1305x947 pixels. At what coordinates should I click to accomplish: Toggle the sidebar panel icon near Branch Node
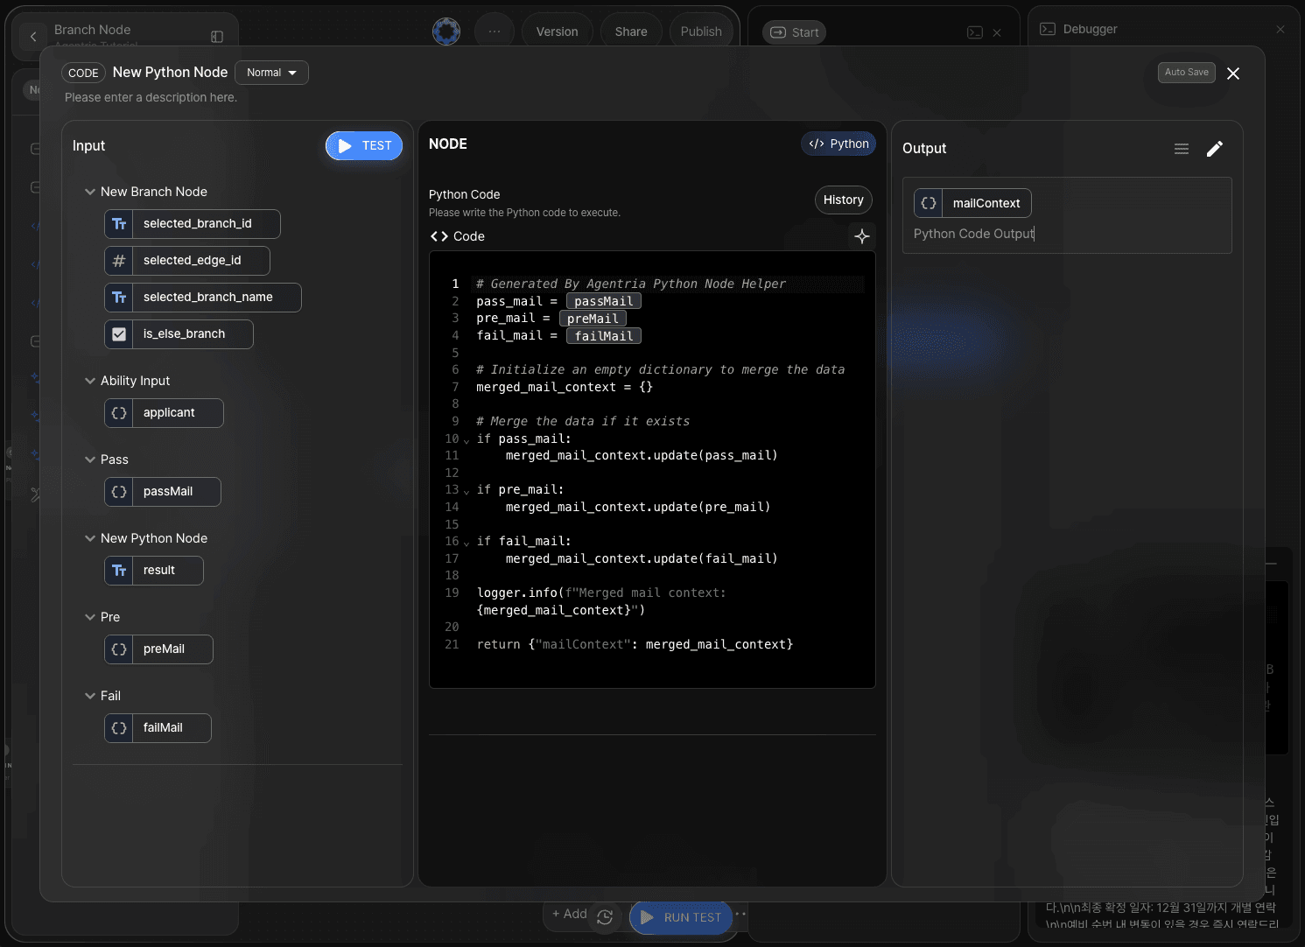217,37
